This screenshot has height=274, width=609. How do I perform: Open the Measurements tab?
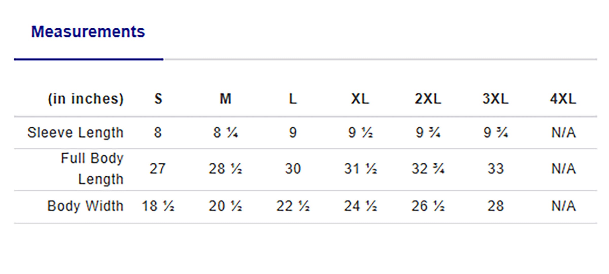point(88,32)
